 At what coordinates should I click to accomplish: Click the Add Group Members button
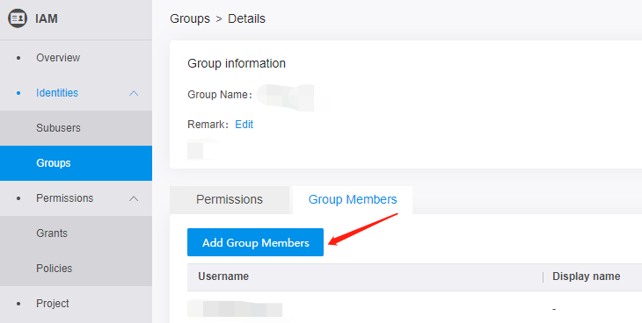[x=256, y=242]
